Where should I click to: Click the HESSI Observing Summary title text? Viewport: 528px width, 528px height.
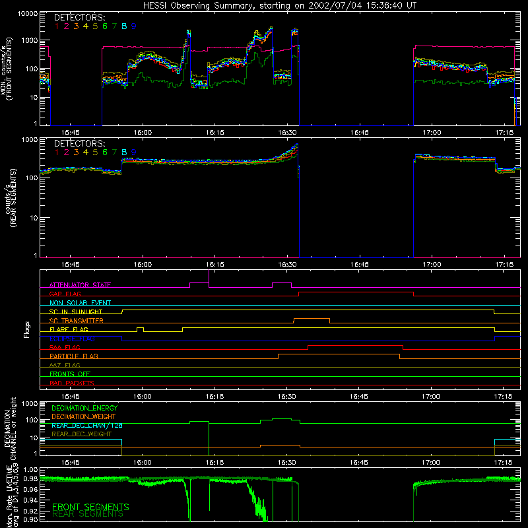[279, 6]
